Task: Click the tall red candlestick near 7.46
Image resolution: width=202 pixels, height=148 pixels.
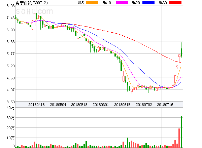Action: point(34,20)
